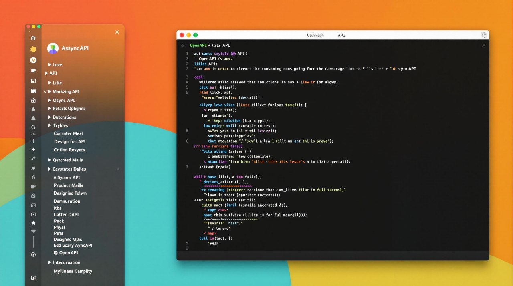Click the filled home icon beside Pack

pyautogui.click(x=33, y=223)
